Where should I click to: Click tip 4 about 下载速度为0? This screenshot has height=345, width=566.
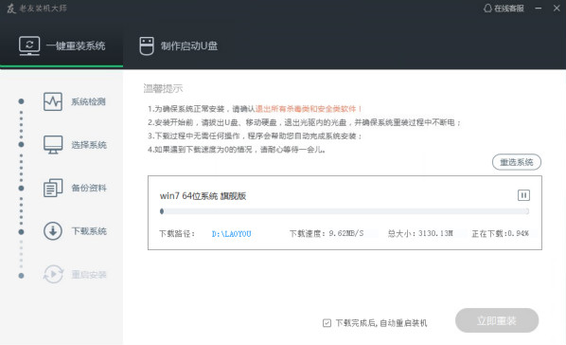(237, 150)
